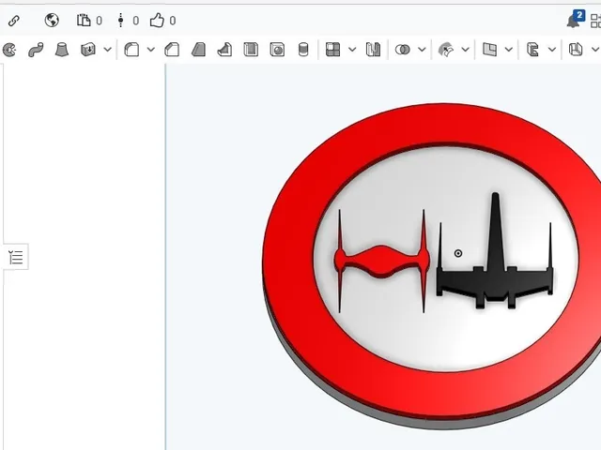
Task: Expand dropdown next to Thicken tool
Action: point(108,50)
